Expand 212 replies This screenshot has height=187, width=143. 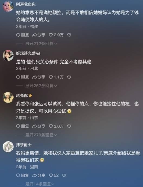[x=41, y=44]
